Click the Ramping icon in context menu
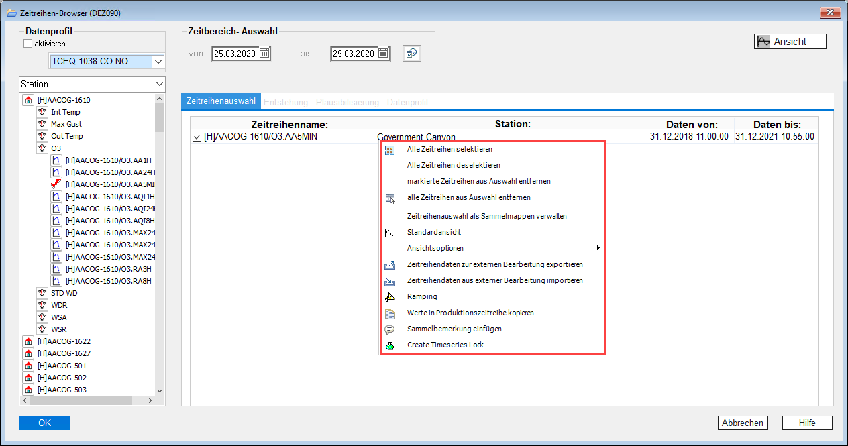Viewport: 848px width, 446px height. click(390, 296)
